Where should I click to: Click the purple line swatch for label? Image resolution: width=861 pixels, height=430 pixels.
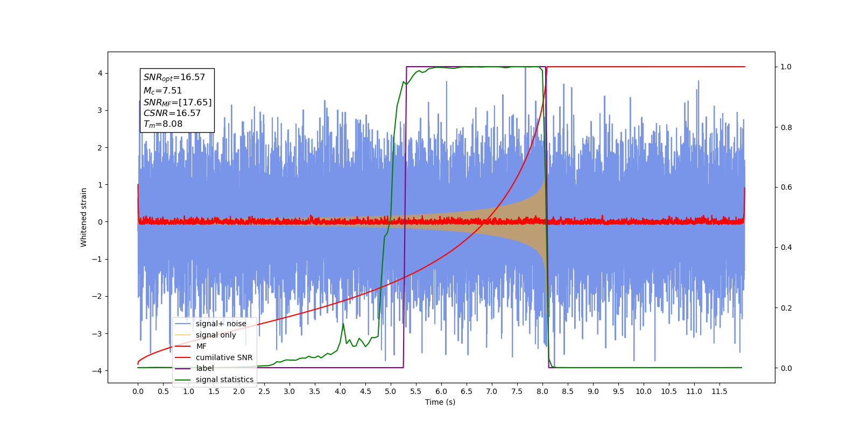coord(184,368)
